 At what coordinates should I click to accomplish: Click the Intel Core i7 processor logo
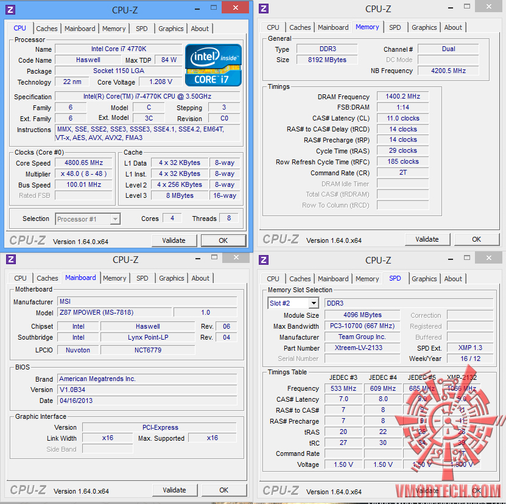pos(213,65)
